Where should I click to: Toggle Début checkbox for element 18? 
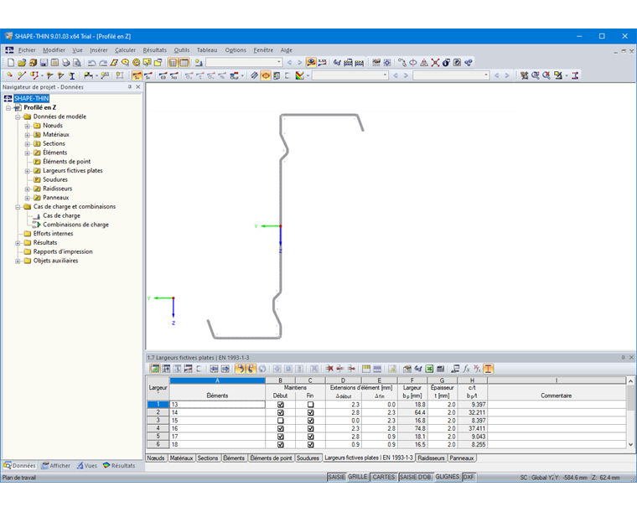click(x=280, y=445)
